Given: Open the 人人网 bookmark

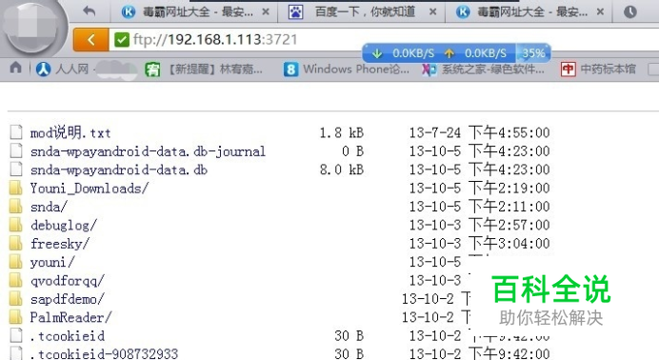Looking at the screenshot, I should coord(62,69).
